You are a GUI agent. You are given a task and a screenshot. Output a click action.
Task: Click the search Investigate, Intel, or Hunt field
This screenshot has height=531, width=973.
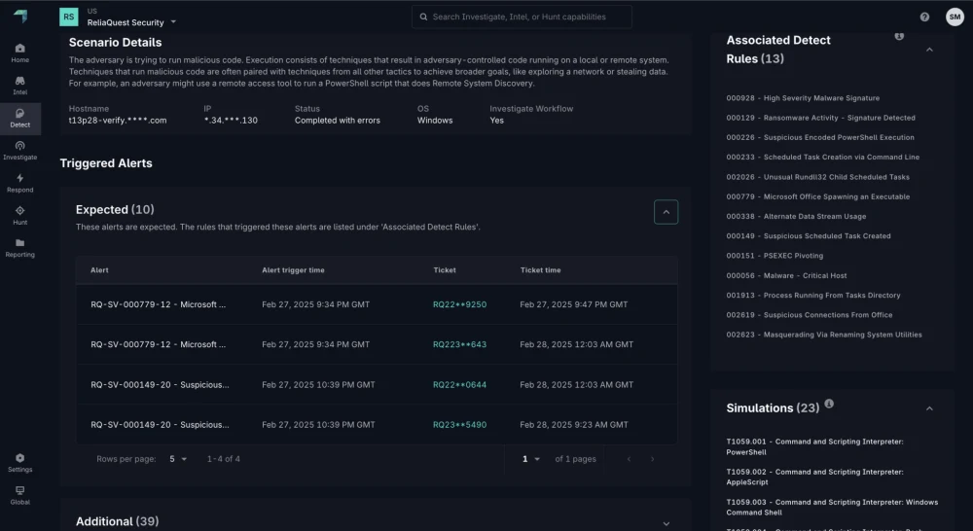(x=522, y=17)
